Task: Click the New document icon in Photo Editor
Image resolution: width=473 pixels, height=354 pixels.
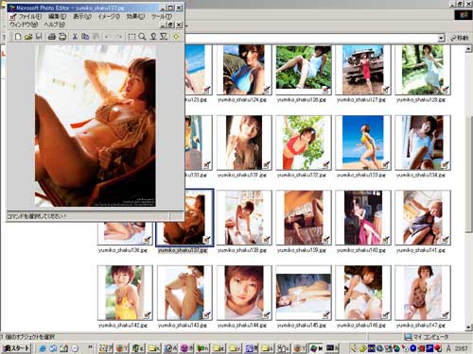Action: [x=18, y=37]
